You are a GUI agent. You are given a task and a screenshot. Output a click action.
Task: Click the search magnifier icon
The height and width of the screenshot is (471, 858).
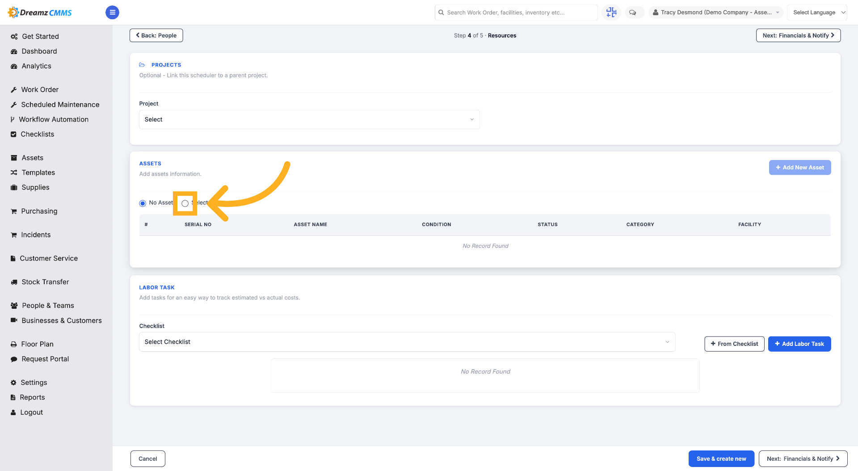[x=441, y=13]
